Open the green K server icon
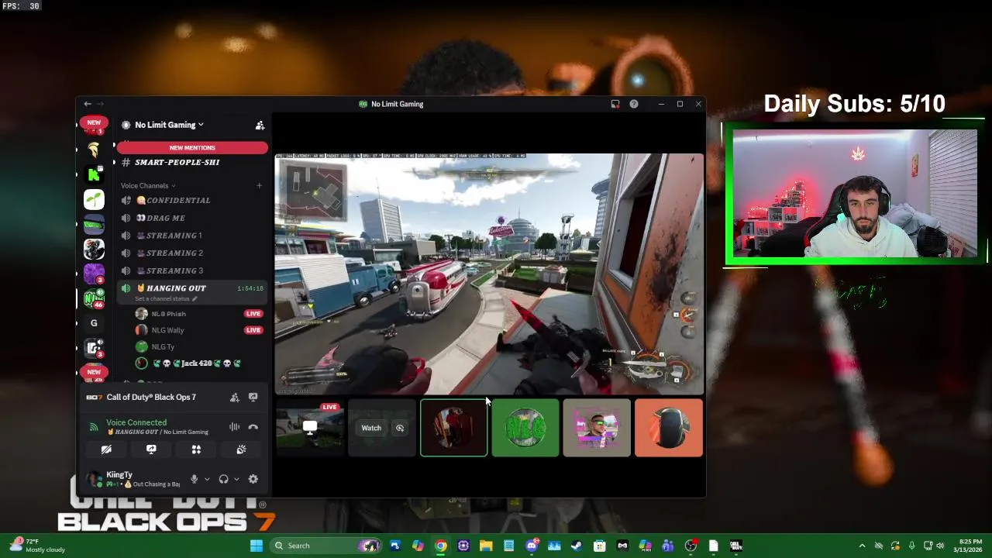 pyautogui.click(x=94, y=174)
